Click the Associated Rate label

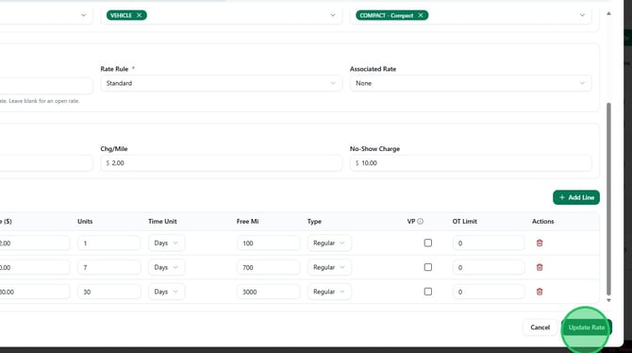373,69
